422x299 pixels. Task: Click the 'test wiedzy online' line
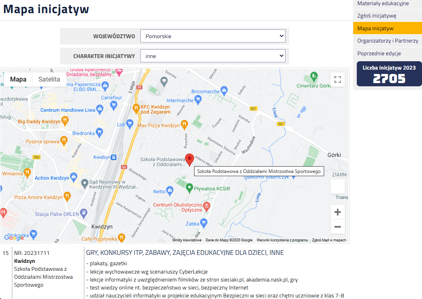(x=167, y=288)
